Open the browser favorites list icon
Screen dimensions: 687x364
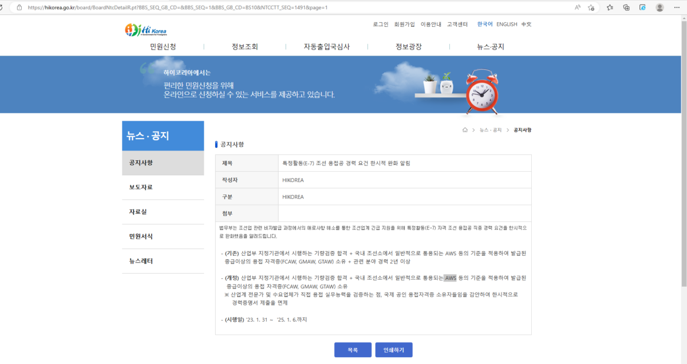click(609, 7)
